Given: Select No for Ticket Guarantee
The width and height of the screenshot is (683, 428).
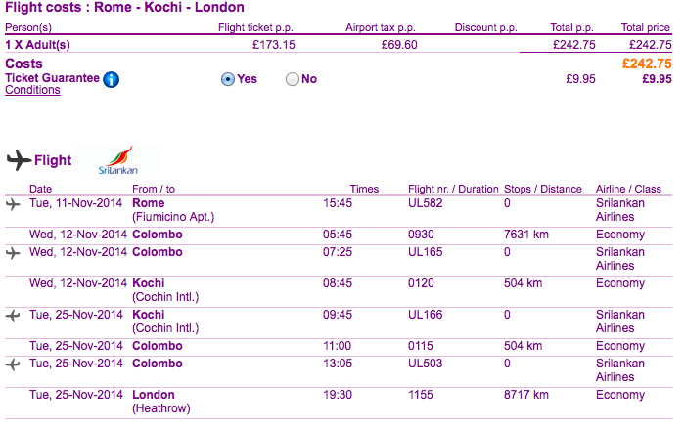Looking at the screenshot, I should [x=293, y=79].
